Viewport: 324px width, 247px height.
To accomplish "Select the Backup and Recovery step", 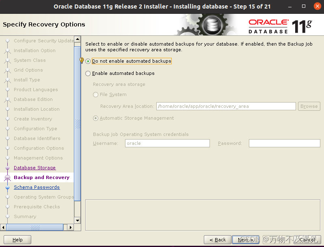I will 41,177.
